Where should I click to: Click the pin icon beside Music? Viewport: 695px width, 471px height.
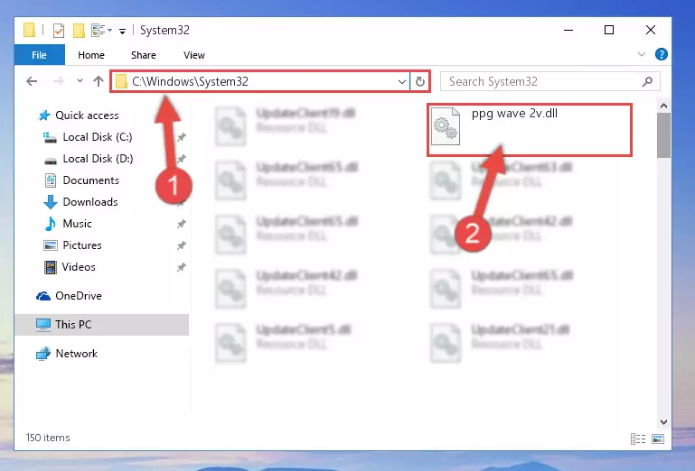[x=182, y=224]
